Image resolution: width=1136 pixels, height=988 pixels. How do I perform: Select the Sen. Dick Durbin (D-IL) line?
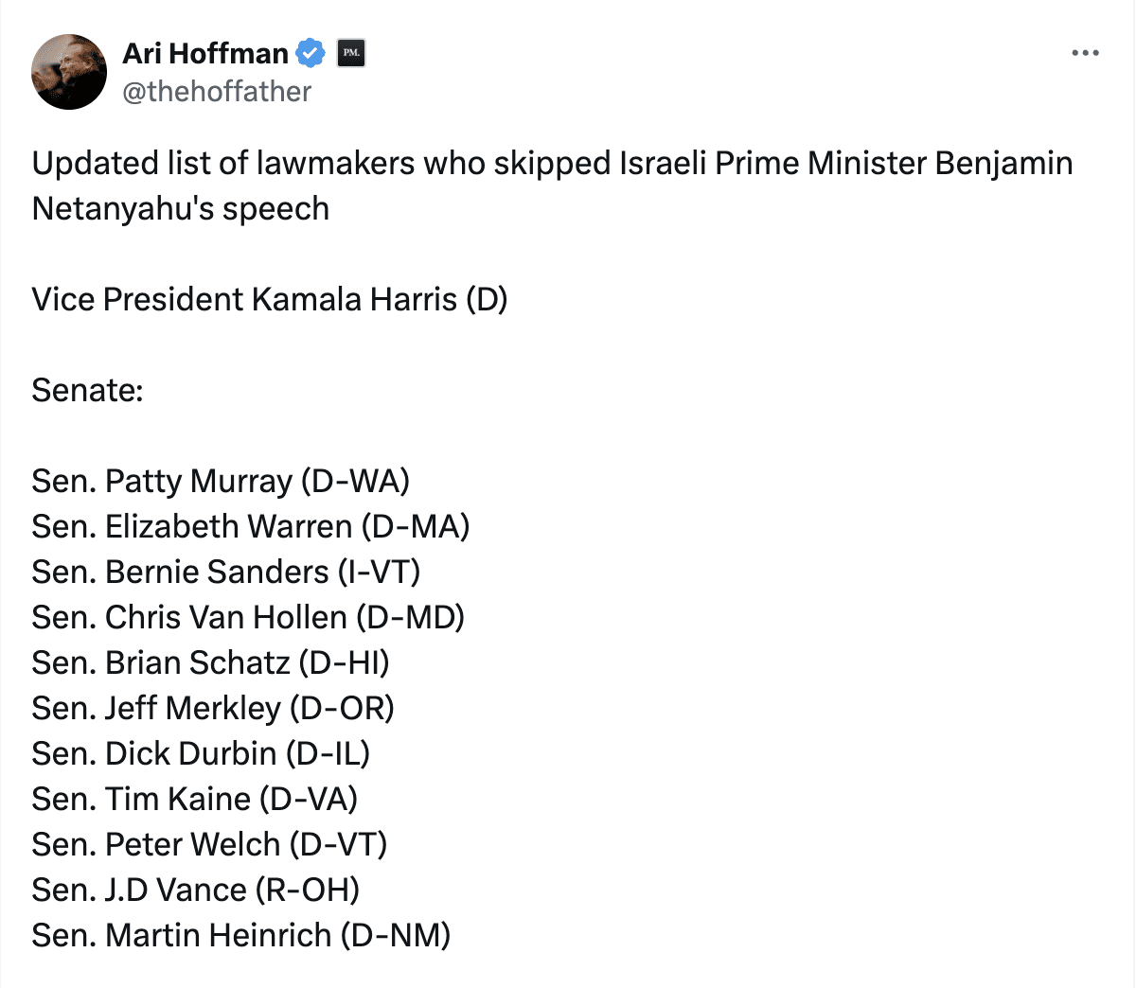(201, 753)
